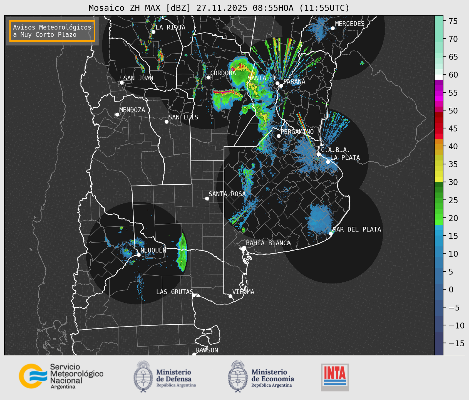Screen dimensions: 469x400
Task: Click the LA PLATA city label
Action: [345, 158]
